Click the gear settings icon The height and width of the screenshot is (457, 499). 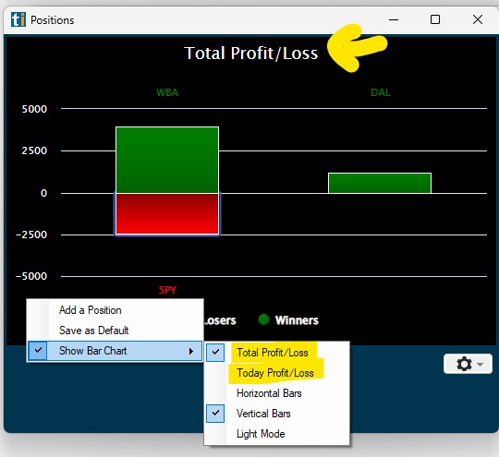464,364
